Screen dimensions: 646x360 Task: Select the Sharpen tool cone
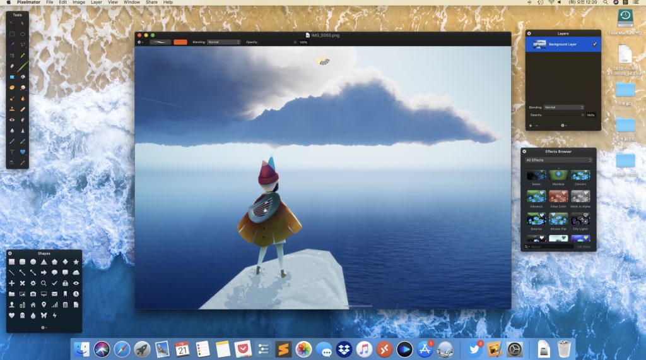click(x=23, y=130)
